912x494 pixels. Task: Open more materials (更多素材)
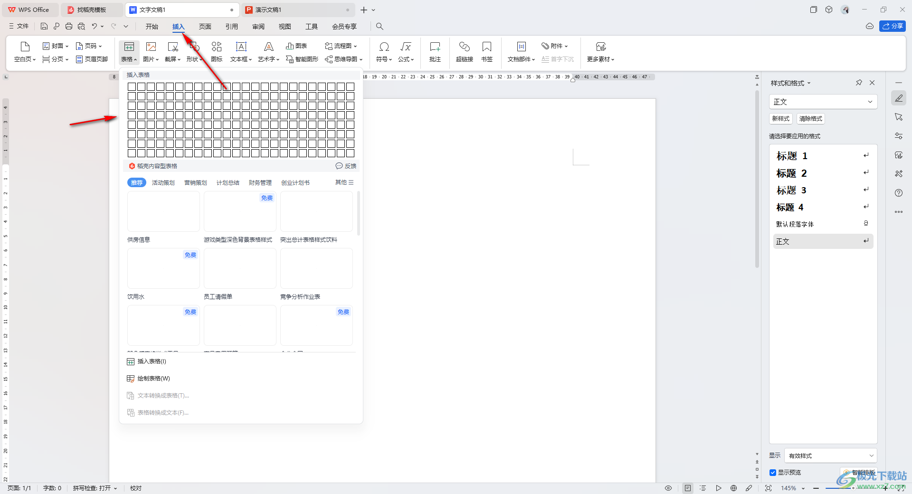pyautogui.click(x=601, y=51)
